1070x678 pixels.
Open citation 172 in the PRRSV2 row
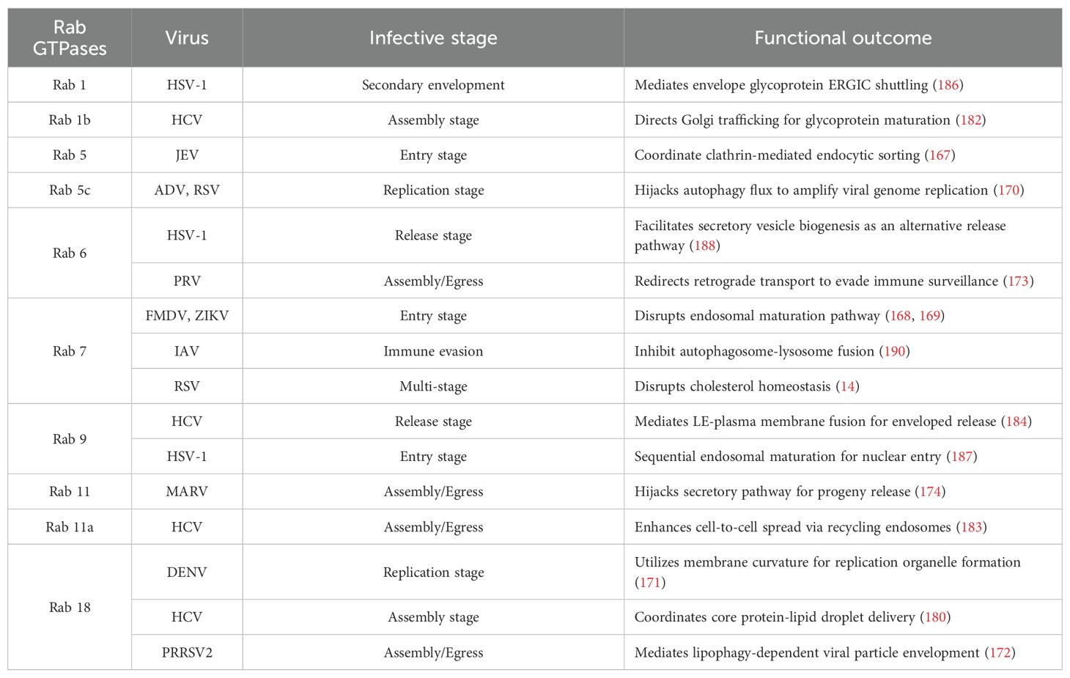click(x=1000, y=652)
